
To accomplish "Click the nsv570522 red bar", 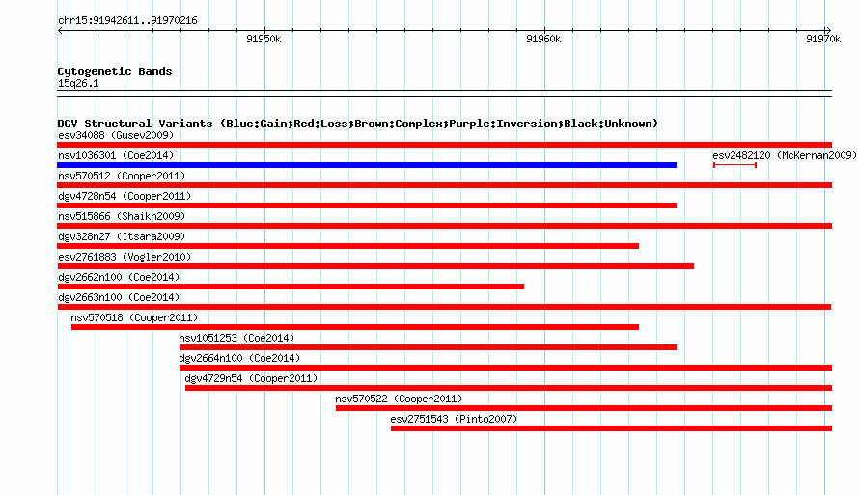I will (584, 408).
